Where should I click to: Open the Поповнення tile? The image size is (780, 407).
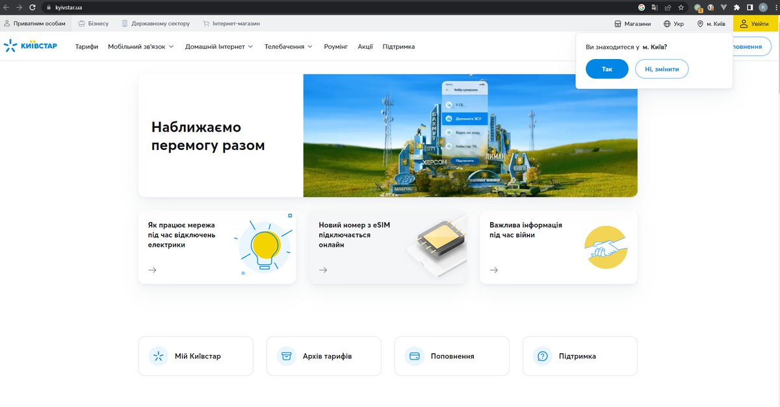tap(452, 356)
